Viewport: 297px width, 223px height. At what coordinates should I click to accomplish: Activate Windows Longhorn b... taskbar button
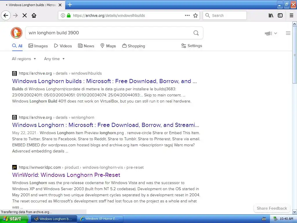(x=54, y=219)
